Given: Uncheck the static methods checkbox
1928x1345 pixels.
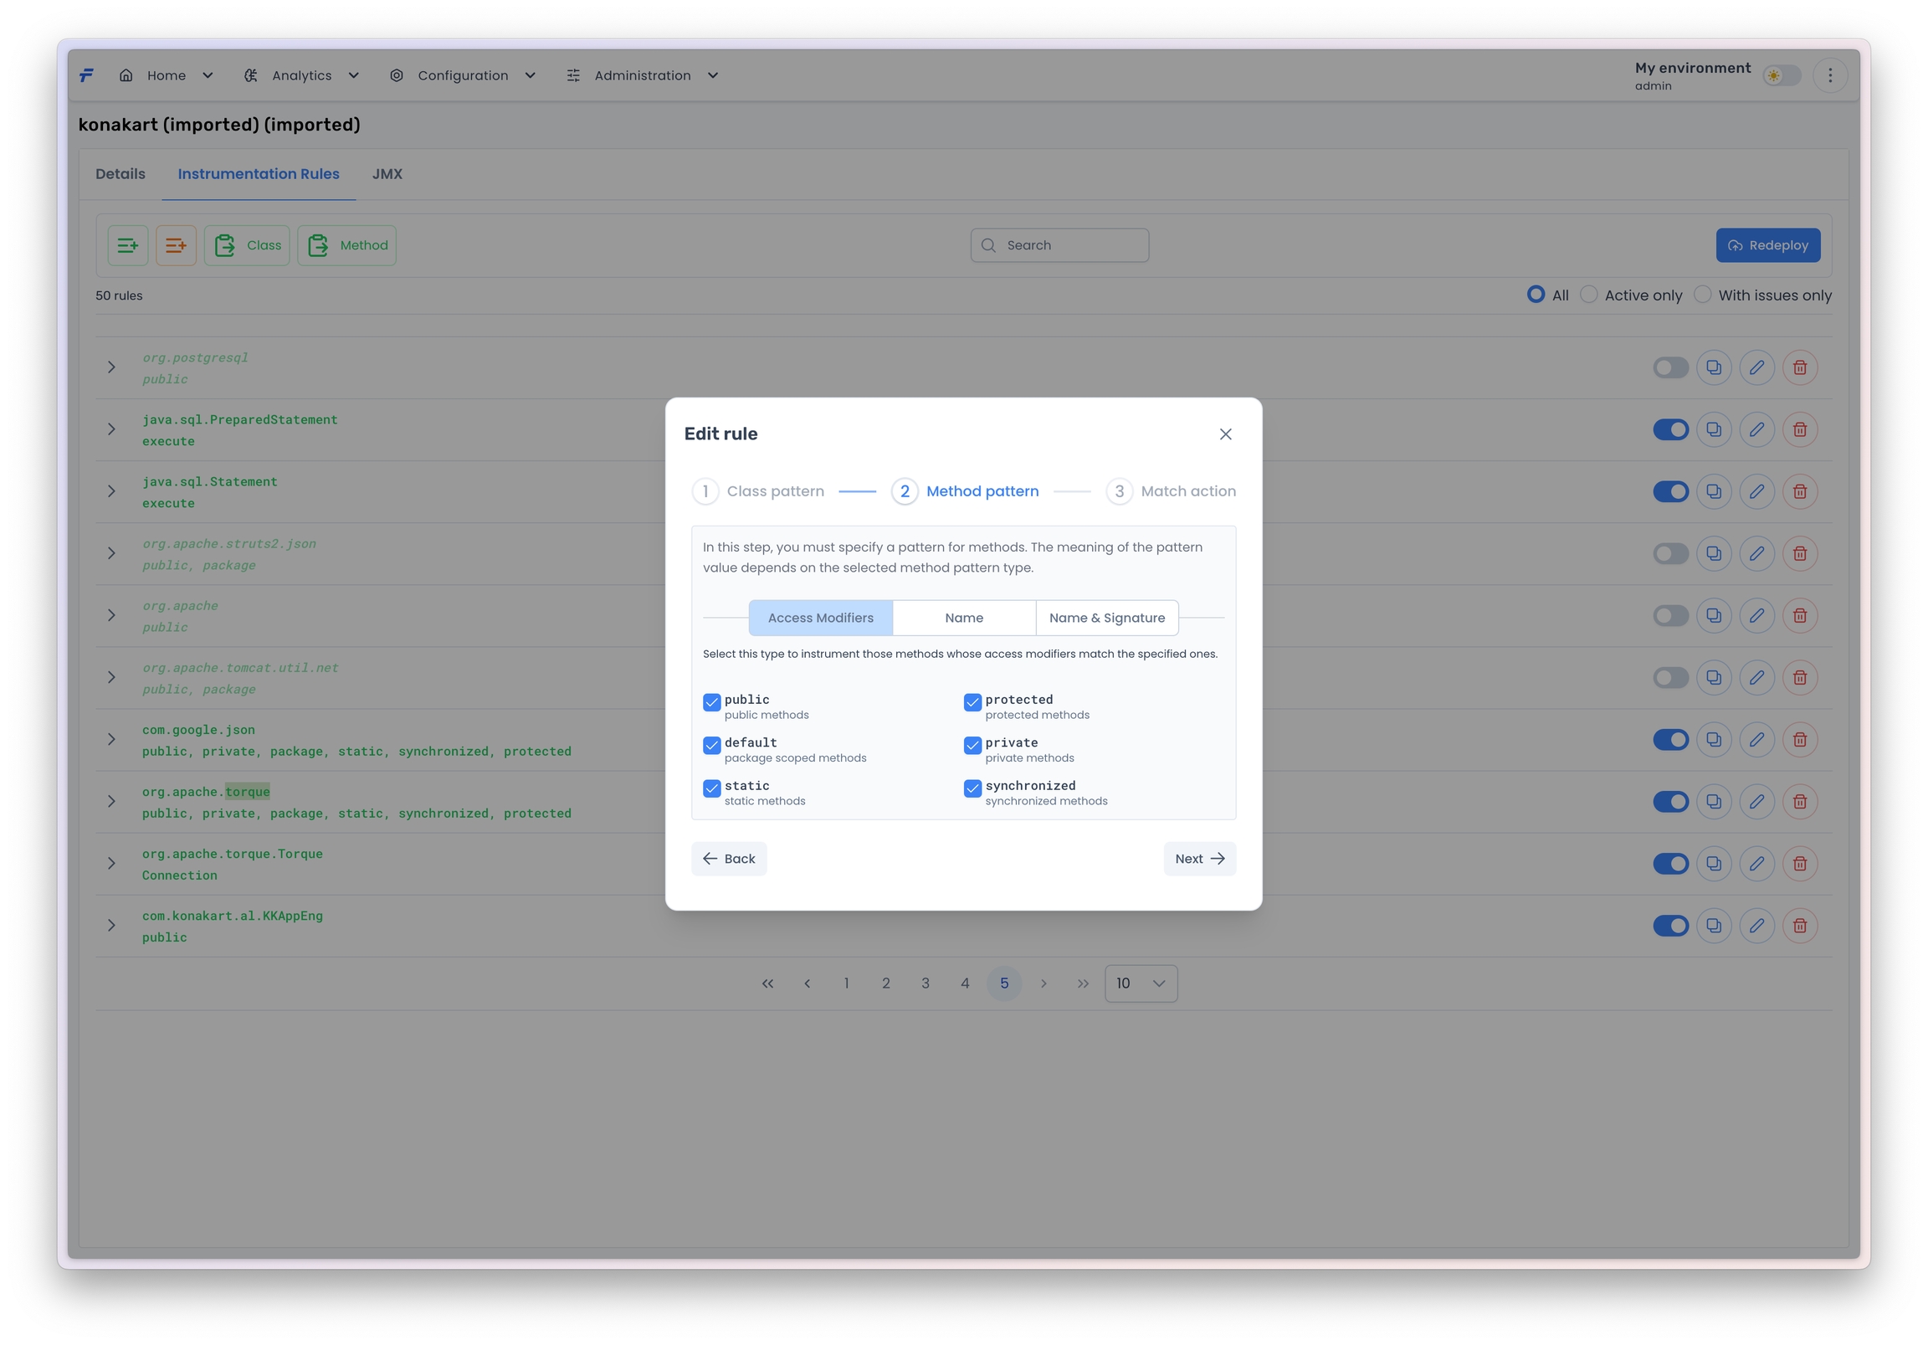Looking at the screenshot, I should point(711,788).
